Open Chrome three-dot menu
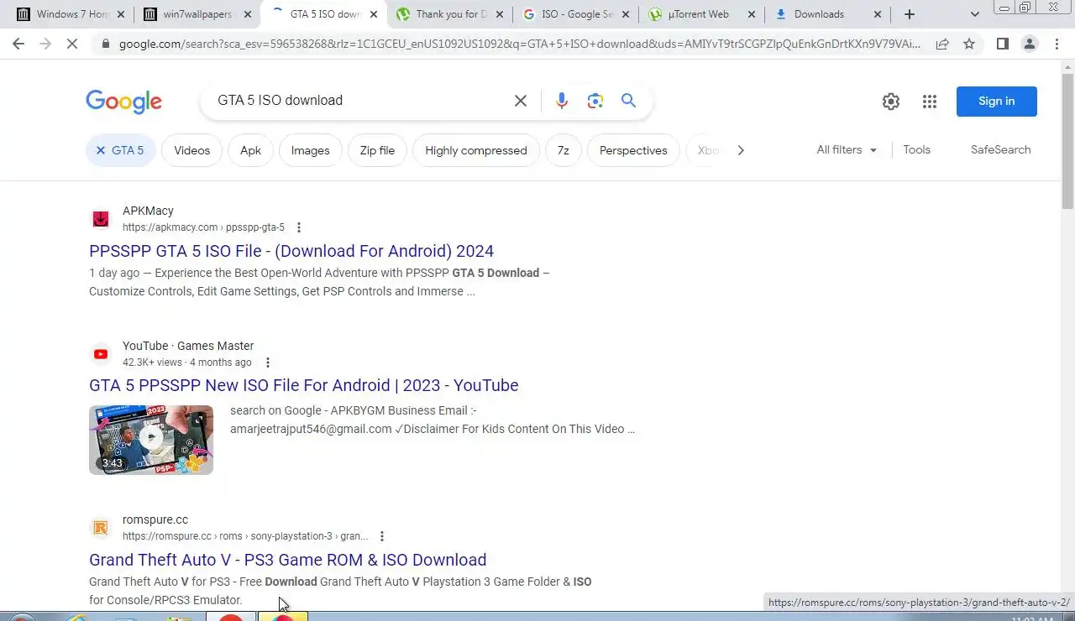 1057,44
